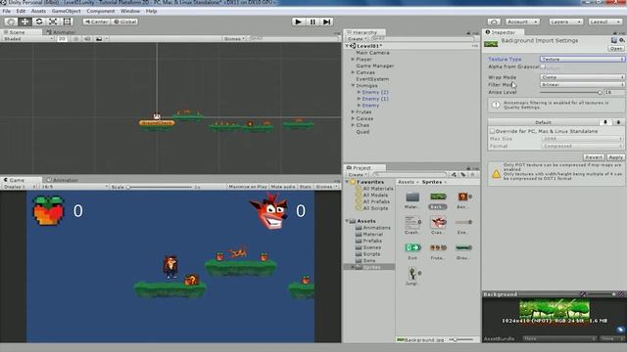Click the save search star icon

click(472, 174)
